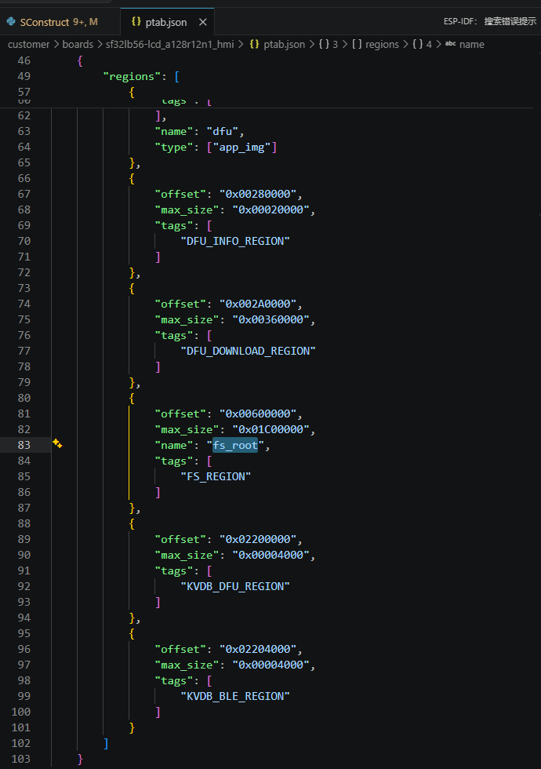The height and width of the screenshot is (769, 541).
Task: Close the ptab.json editor tab
Action: [x=203, y=22]
